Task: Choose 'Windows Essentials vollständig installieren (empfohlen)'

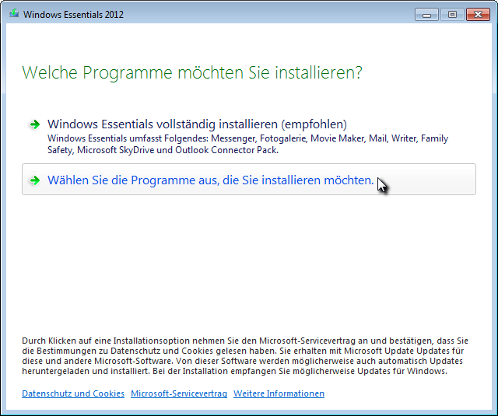Action: tap(197, 124)
